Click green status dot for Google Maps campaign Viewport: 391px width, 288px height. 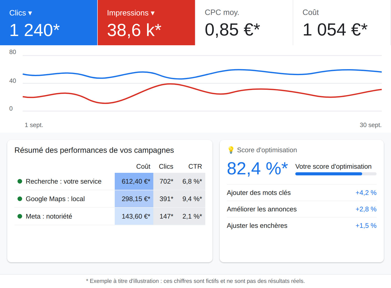pos(20,199)
